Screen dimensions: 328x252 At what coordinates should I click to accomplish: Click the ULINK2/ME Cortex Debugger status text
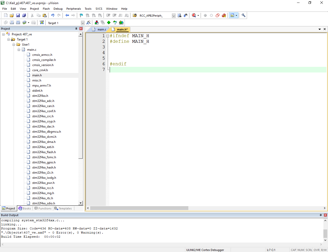click(x=205, y=250)
